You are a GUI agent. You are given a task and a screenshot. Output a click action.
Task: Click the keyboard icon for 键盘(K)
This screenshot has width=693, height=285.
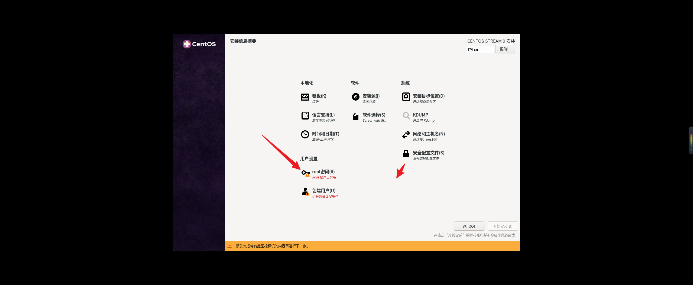(305, 97)
